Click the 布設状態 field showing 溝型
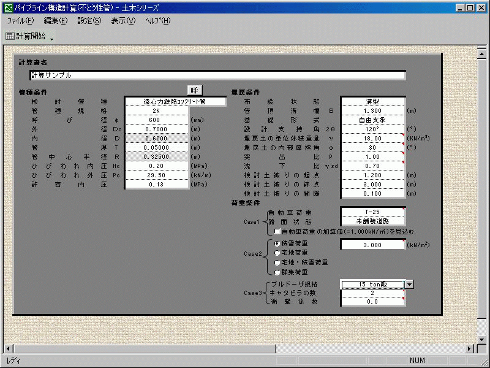This screenshot has height=368, width=490. tap(373, 102)
